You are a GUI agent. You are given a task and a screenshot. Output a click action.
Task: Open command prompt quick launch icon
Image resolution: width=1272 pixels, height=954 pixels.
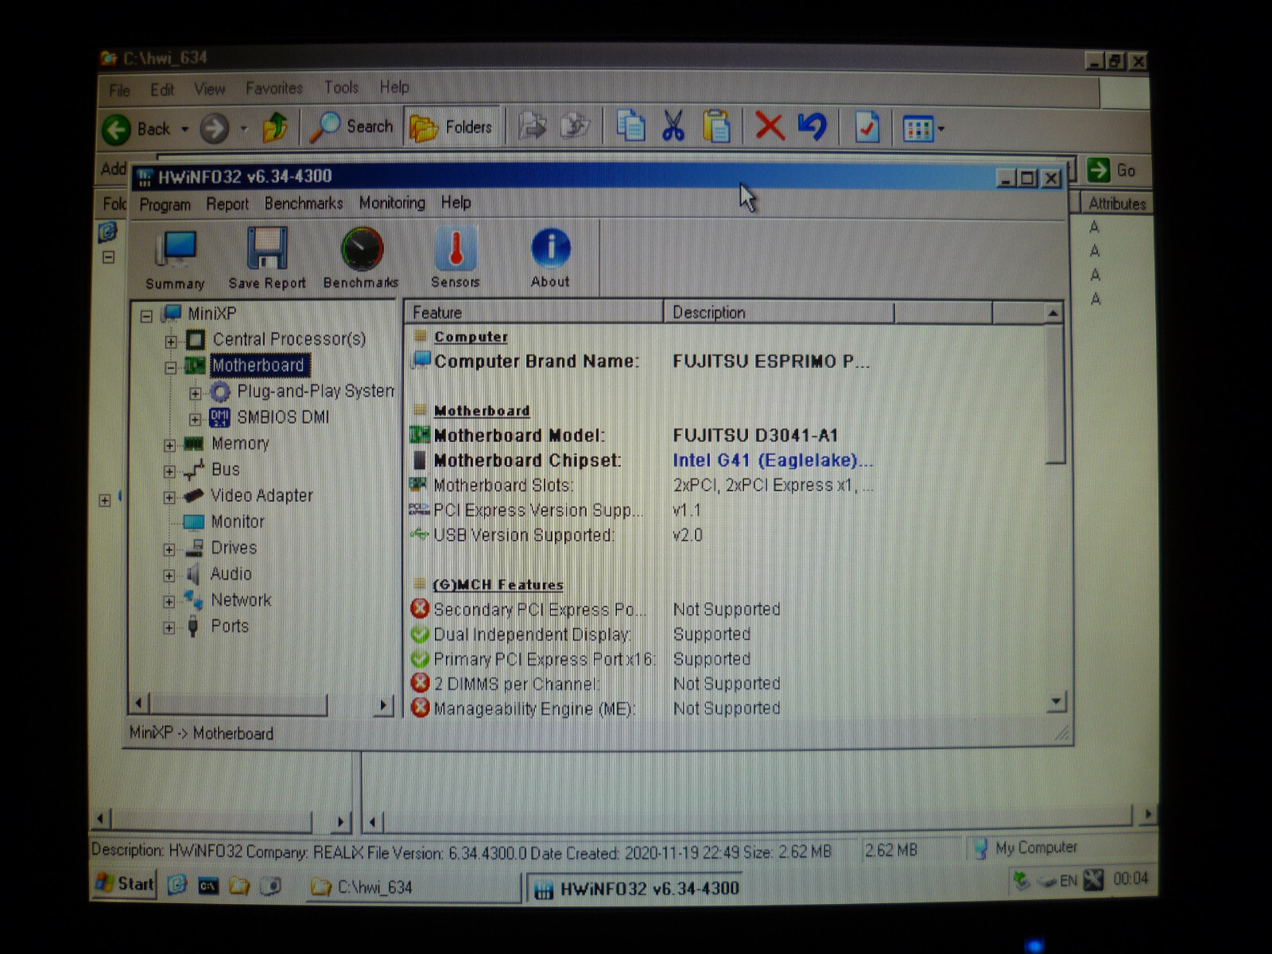point(208,886)
